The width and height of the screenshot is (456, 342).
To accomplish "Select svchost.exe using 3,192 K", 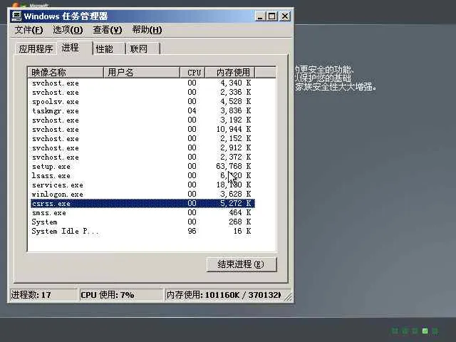I will pyautogui.click(x=142, y=120).
